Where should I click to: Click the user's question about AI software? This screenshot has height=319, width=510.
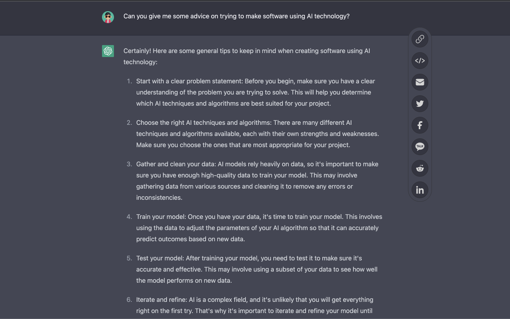(236, 16)
